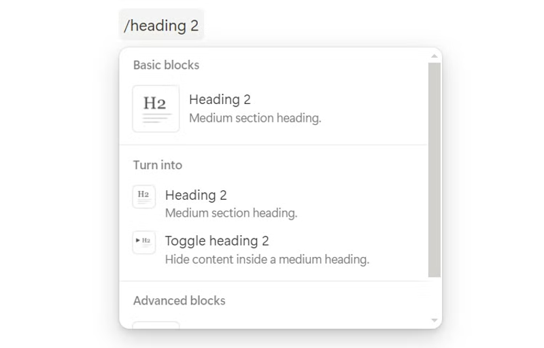Click the "Advanced blocks" section label
Screen dimensions: 544x348
point(179,300)
